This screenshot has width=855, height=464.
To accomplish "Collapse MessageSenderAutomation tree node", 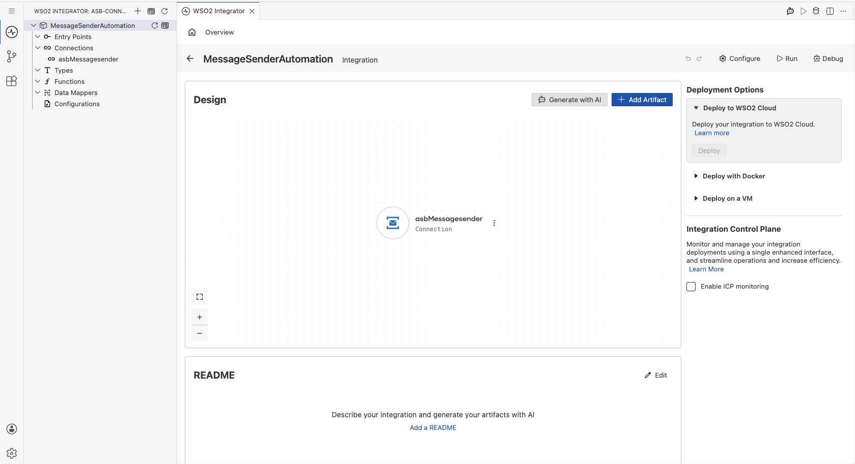I will 34,25.
